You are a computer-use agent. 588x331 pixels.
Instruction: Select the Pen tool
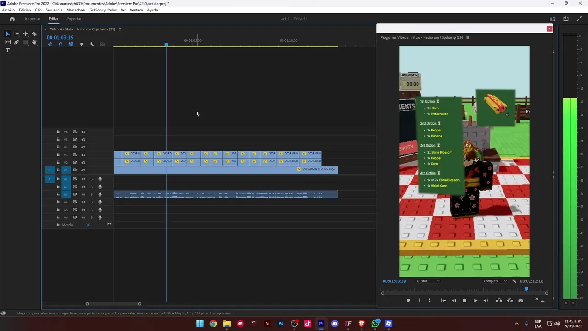(x=16, y=42)
